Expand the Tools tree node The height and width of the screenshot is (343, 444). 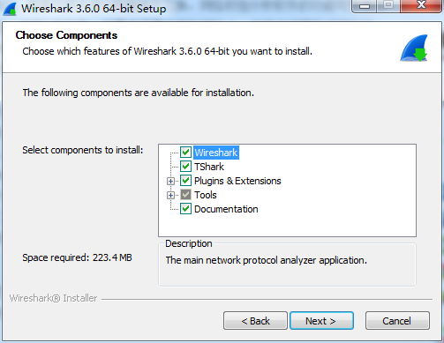pyautogui.click(x=170, y=195)
